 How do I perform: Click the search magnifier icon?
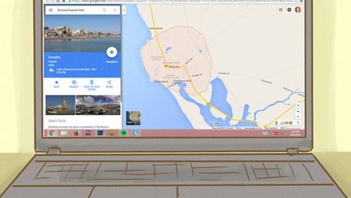[104, 10]
